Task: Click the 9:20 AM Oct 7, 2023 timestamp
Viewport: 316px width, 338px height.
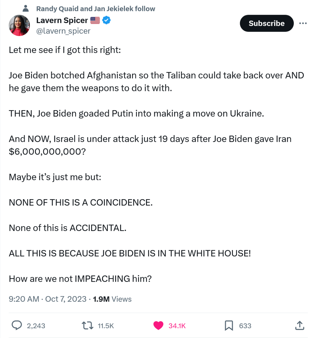Action: (47, 299)
